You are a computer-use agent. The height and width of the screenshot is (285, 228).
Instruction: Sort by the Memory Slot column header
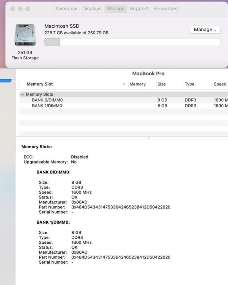[x=40, y=84]
